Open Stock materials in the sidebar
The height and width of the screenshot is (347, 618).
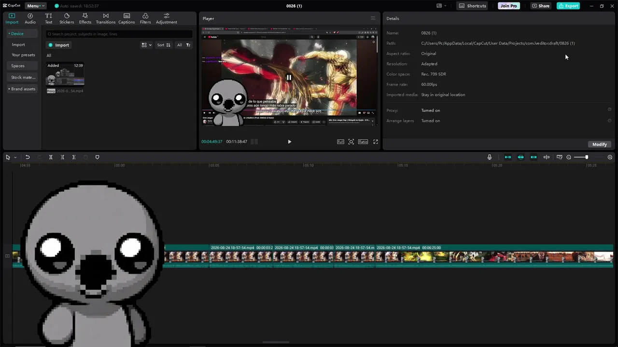23,77
